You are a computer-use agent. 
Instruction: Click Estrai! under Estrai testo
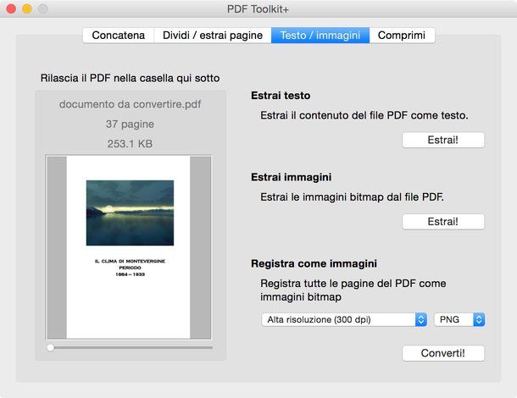tap(443, 140)
